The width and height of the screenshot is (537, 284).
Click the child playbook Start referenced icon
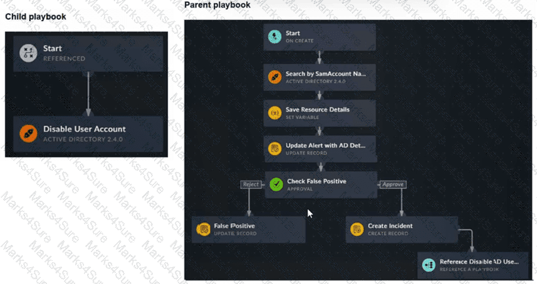click(28, 53)
